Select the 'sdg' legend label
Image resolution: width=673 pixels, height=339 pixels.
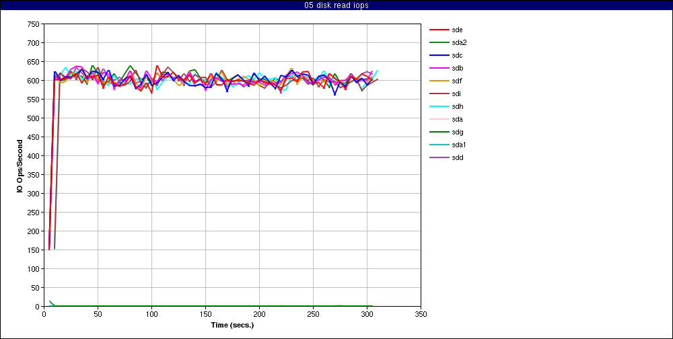(457, 132)
